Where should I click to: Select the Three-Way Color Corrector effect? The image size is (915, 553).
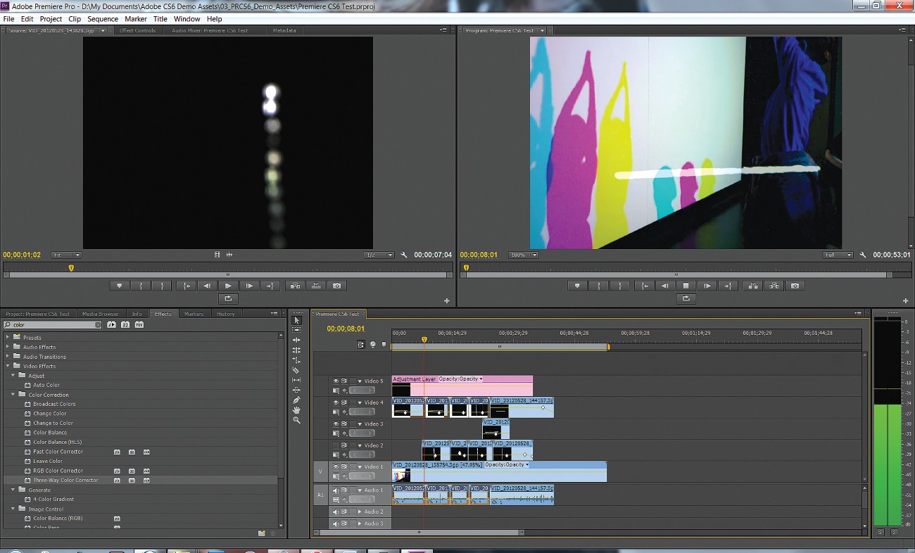(x=65, y=481)
